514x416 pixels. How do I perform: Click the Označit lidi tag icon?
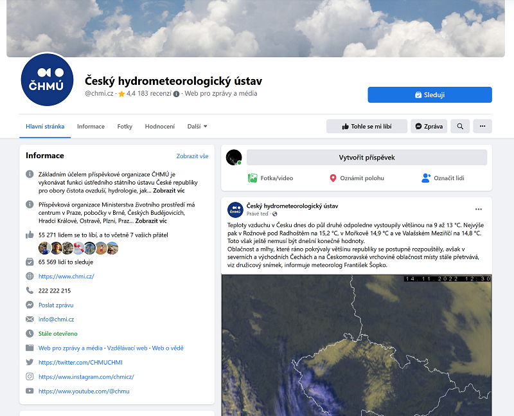coord(425,176)
